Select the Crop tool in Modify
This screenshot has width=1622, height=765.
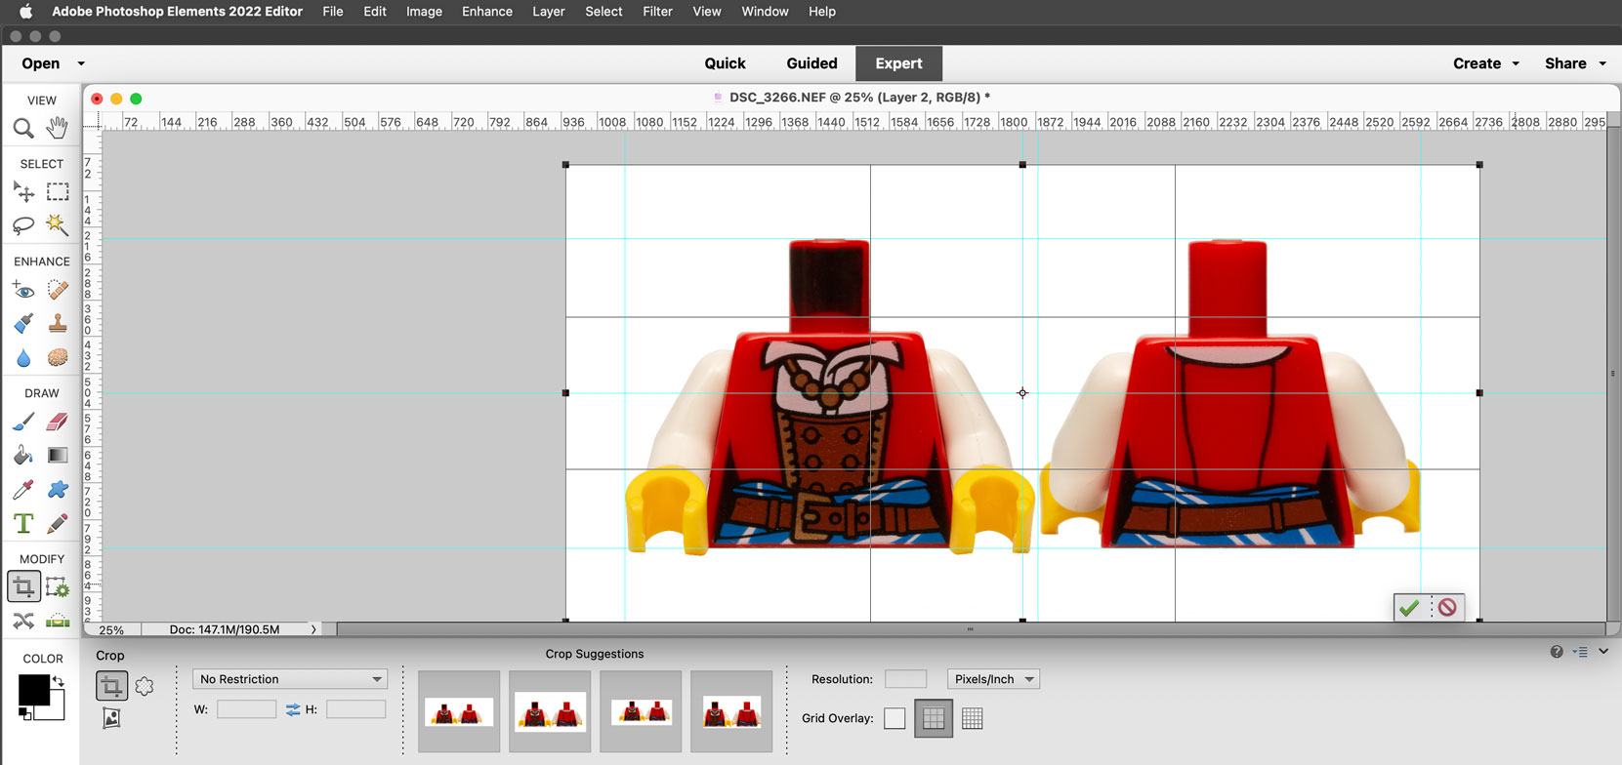pos(23,586)
